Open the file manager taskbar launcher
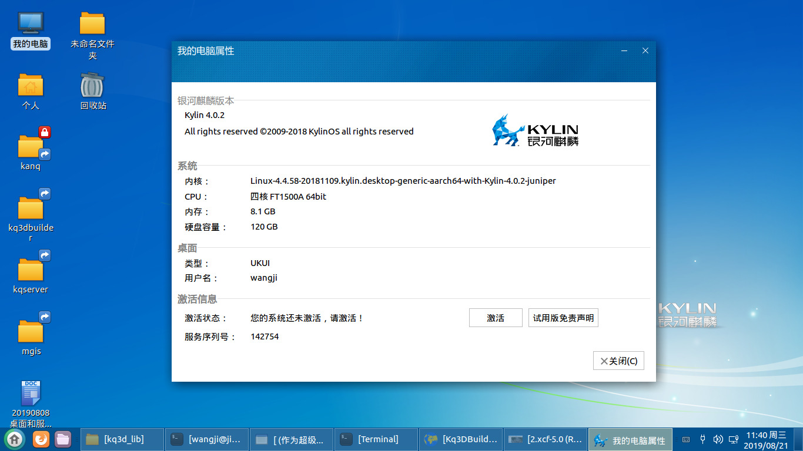 click(63, 439)
